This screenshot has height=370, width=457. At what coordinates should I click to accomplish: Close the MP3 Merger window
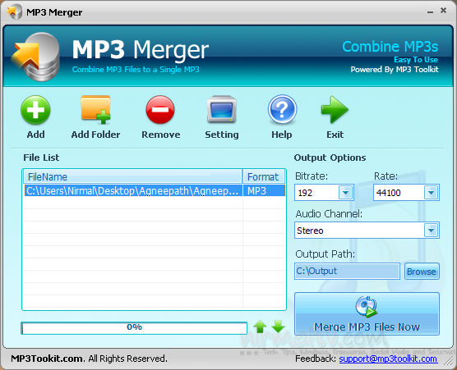coord(443,11)
